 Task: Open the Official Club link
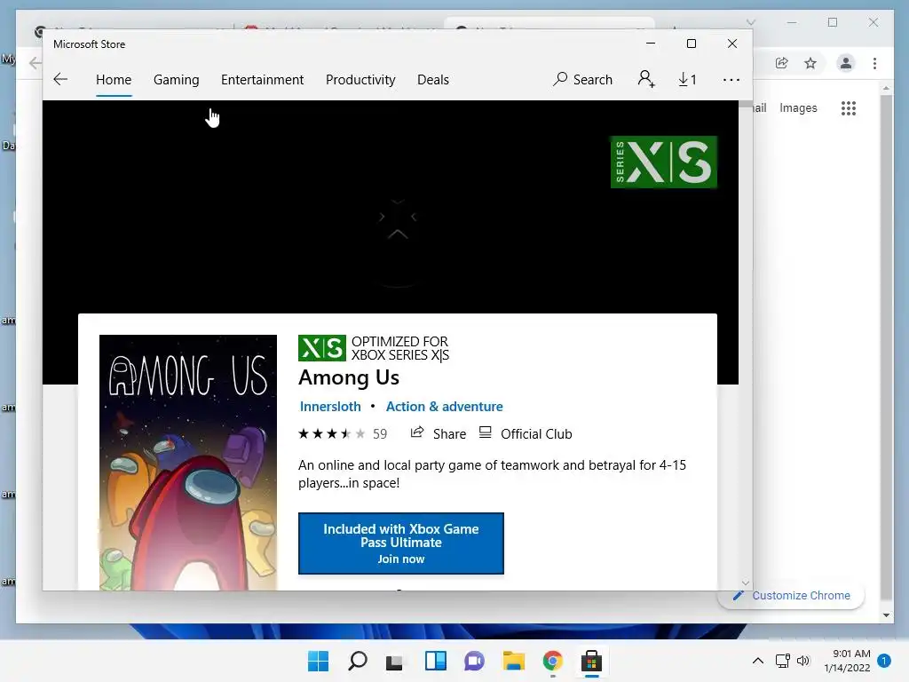coord(526,433)
